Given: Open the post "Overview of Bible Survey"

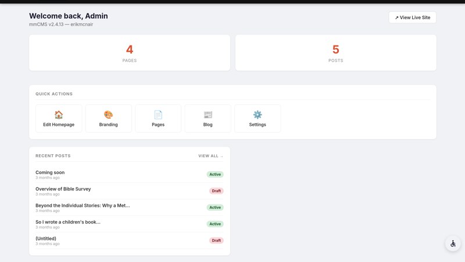Looking at the screenshot, I should coord(63,189).
